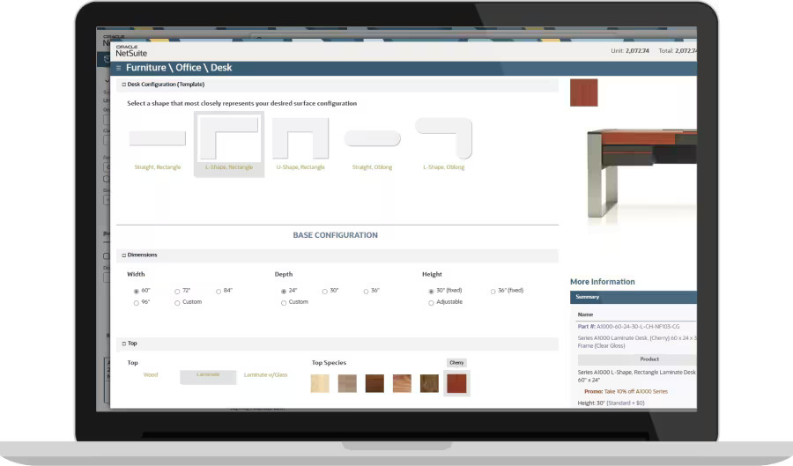Select the Custom depth radio button
The height and width of the screenshot is (466, 793).
point(284,303)
